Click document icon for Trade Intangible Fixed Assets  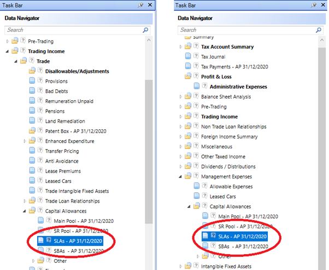[32, 191]
